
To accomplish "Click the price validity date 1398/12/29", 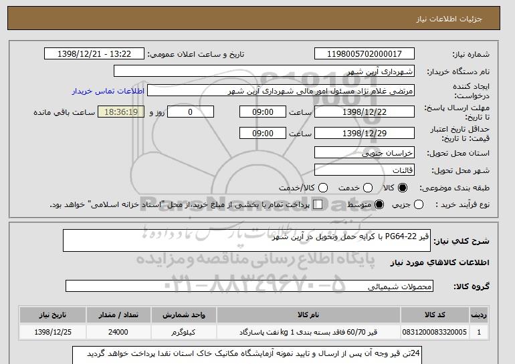I will 365,133.
